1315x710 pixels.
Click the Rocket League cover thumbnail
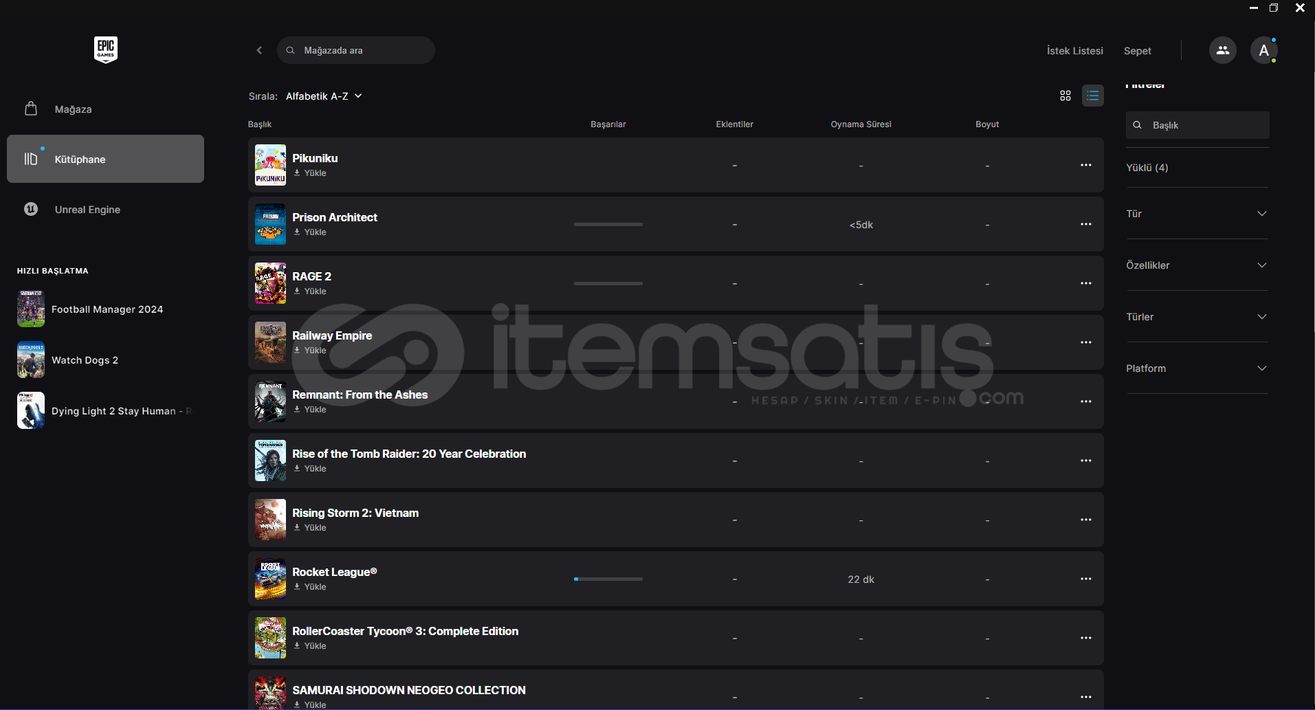click(x=270, y=579)
